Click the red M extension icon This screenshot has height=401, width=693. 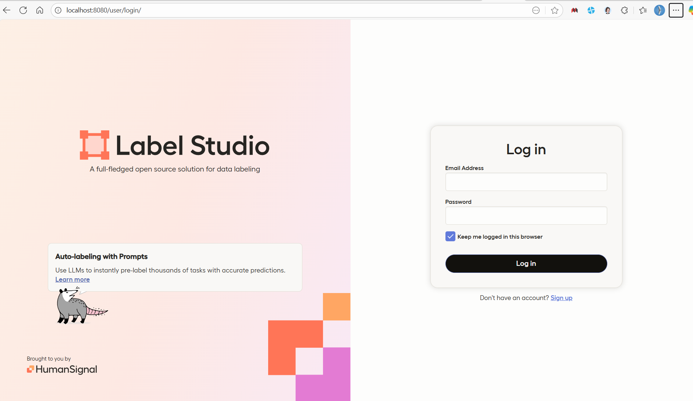(x=575, y=10)
